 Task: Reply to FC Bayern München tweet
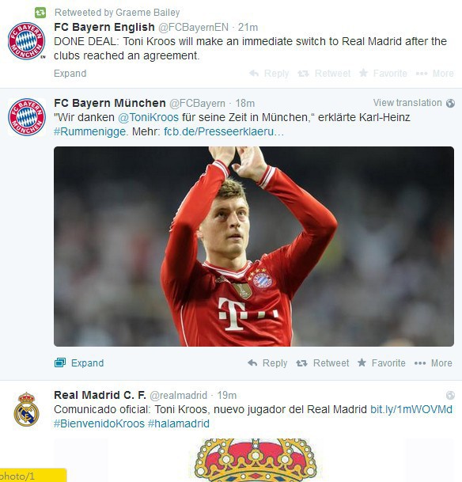[x=267, y=363]
